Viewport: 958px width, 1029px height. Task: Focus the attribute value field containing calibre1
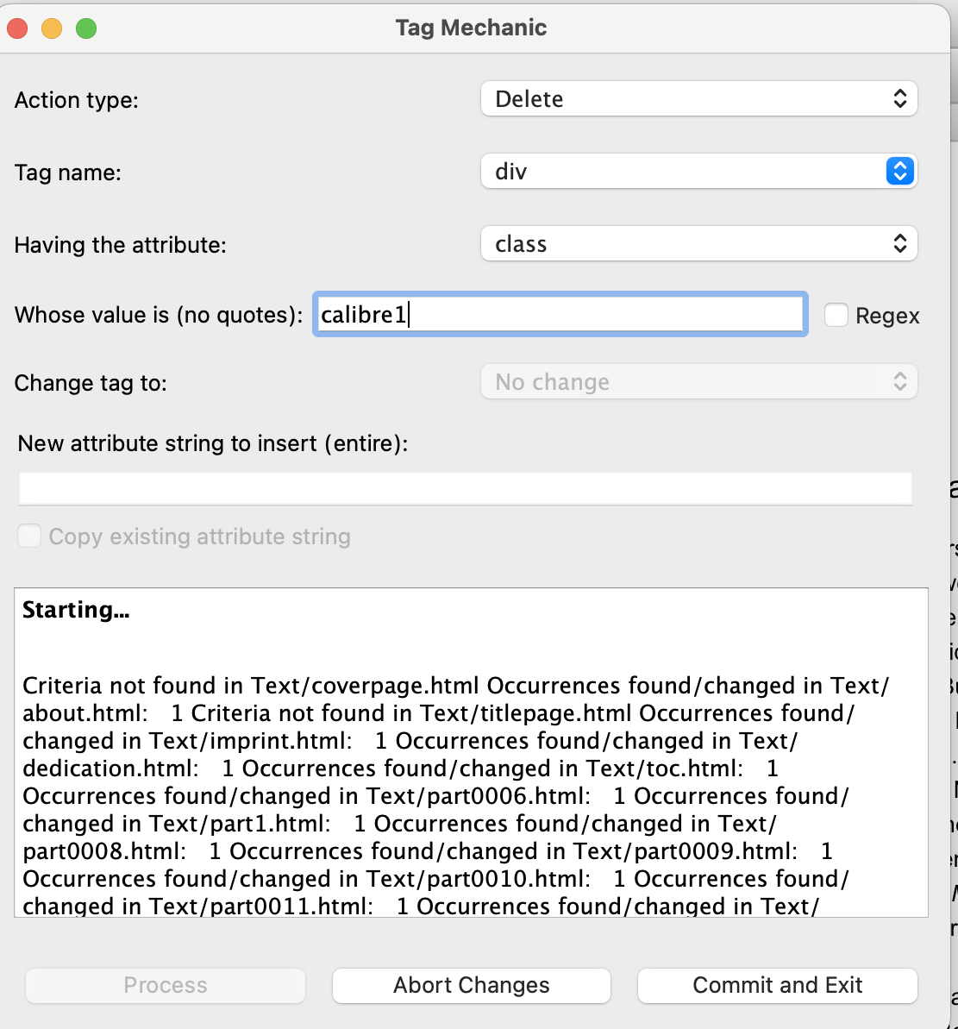tap(560, 315)
